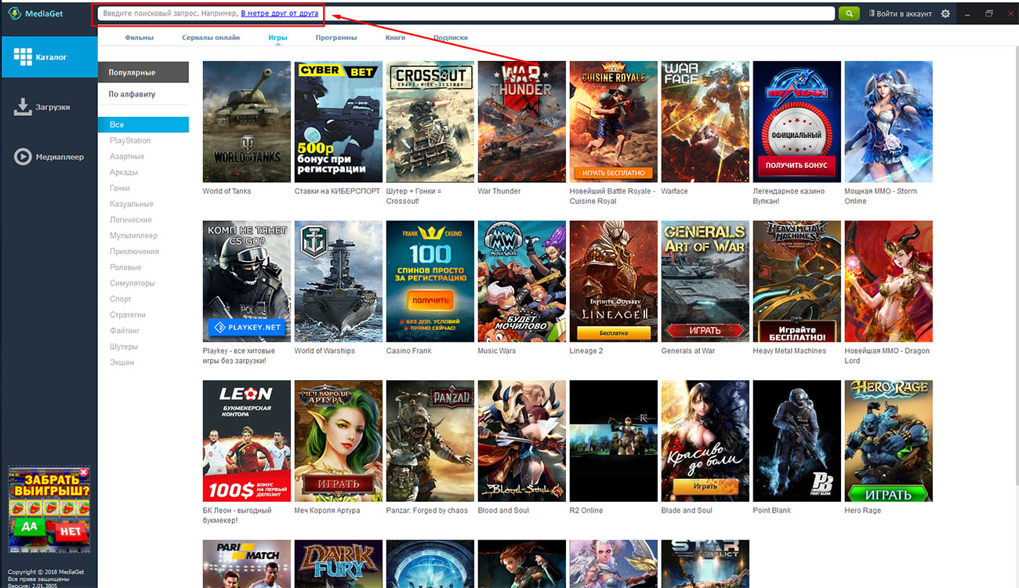Open the Casino Frank thumbnail
Screen dimensions: 1019x588
coord(430,281)
